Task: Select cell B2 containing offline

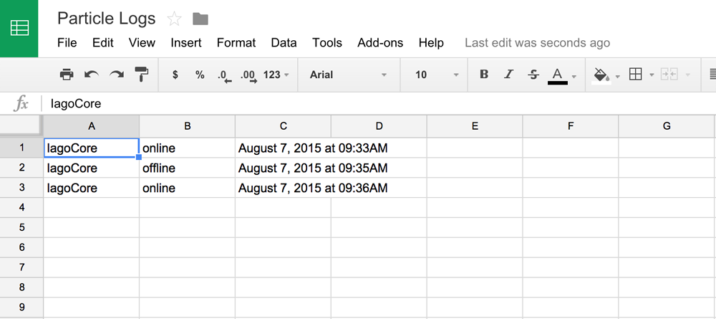Action: pyautogui.click(x=187, y=168)
